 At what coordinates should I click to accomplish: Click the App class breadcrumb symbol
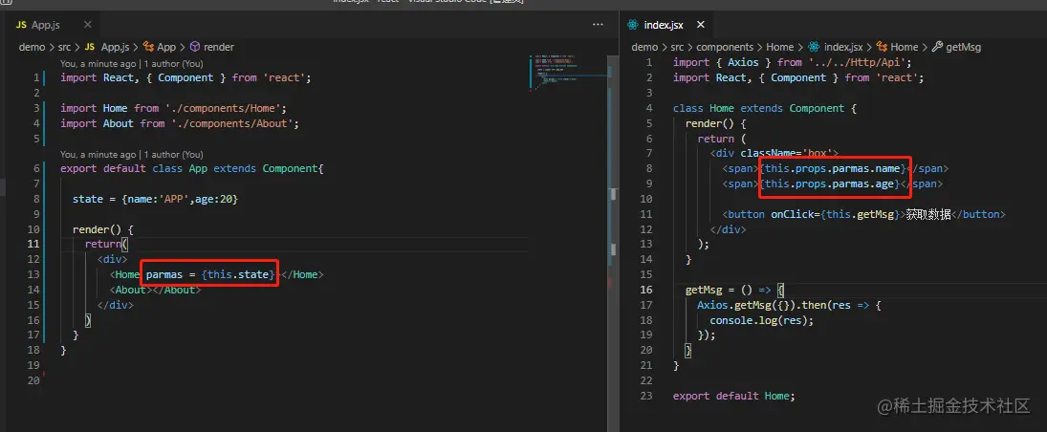click(166, 46)
